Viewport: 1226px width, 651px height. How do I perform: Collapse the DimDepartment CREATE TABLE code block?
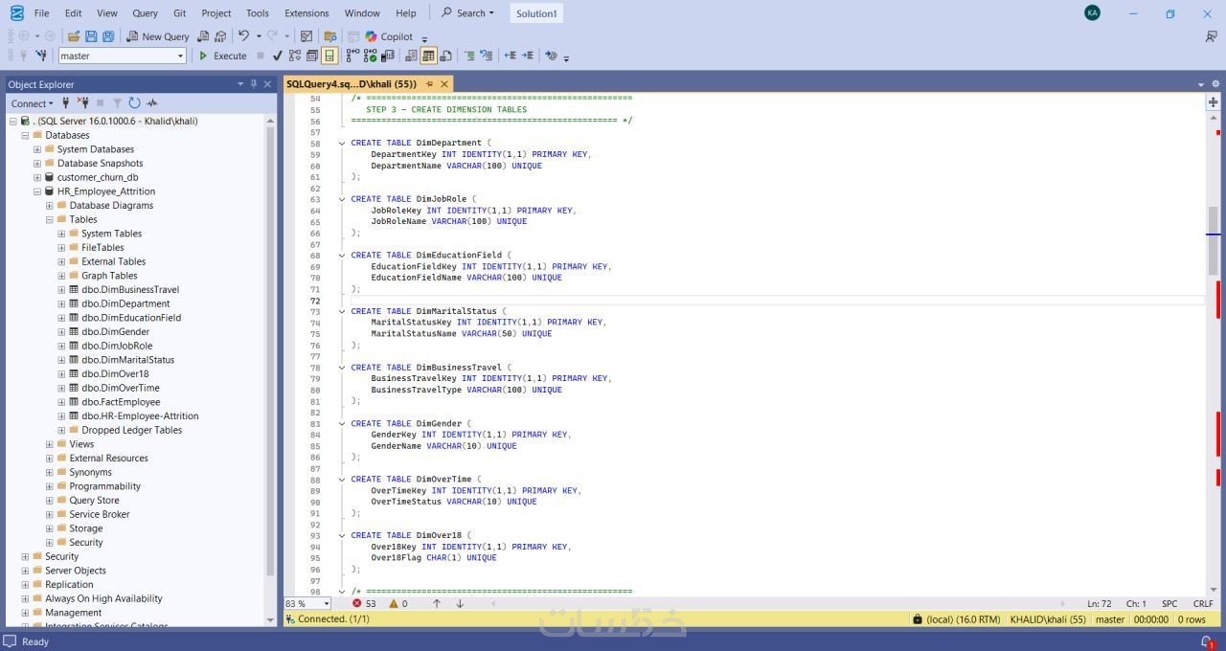click(x=342, y=144)
